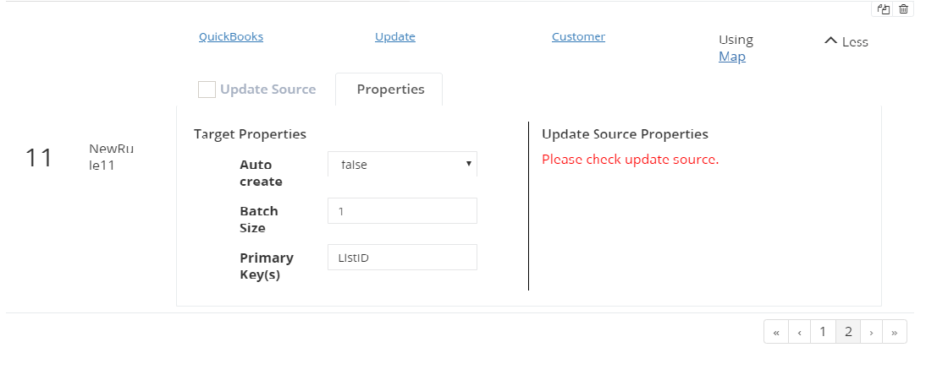Viewport: 926px width, 391px height.
Task: Enable the Update Source checkbox
Action: (x=207, y=90)
